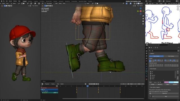Move bone group down in list
Image resolution: width=180 pixels, height=101 pixels.
point(178,79)
